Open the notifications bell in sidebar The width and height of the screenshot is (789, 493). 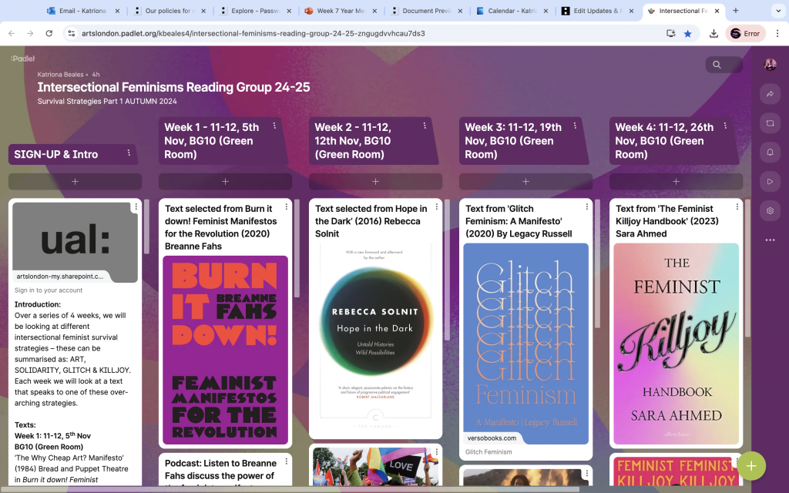tap(770, 153)
